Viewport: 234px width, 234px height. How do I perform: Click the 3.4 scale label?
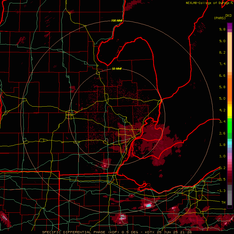(222, 122)
